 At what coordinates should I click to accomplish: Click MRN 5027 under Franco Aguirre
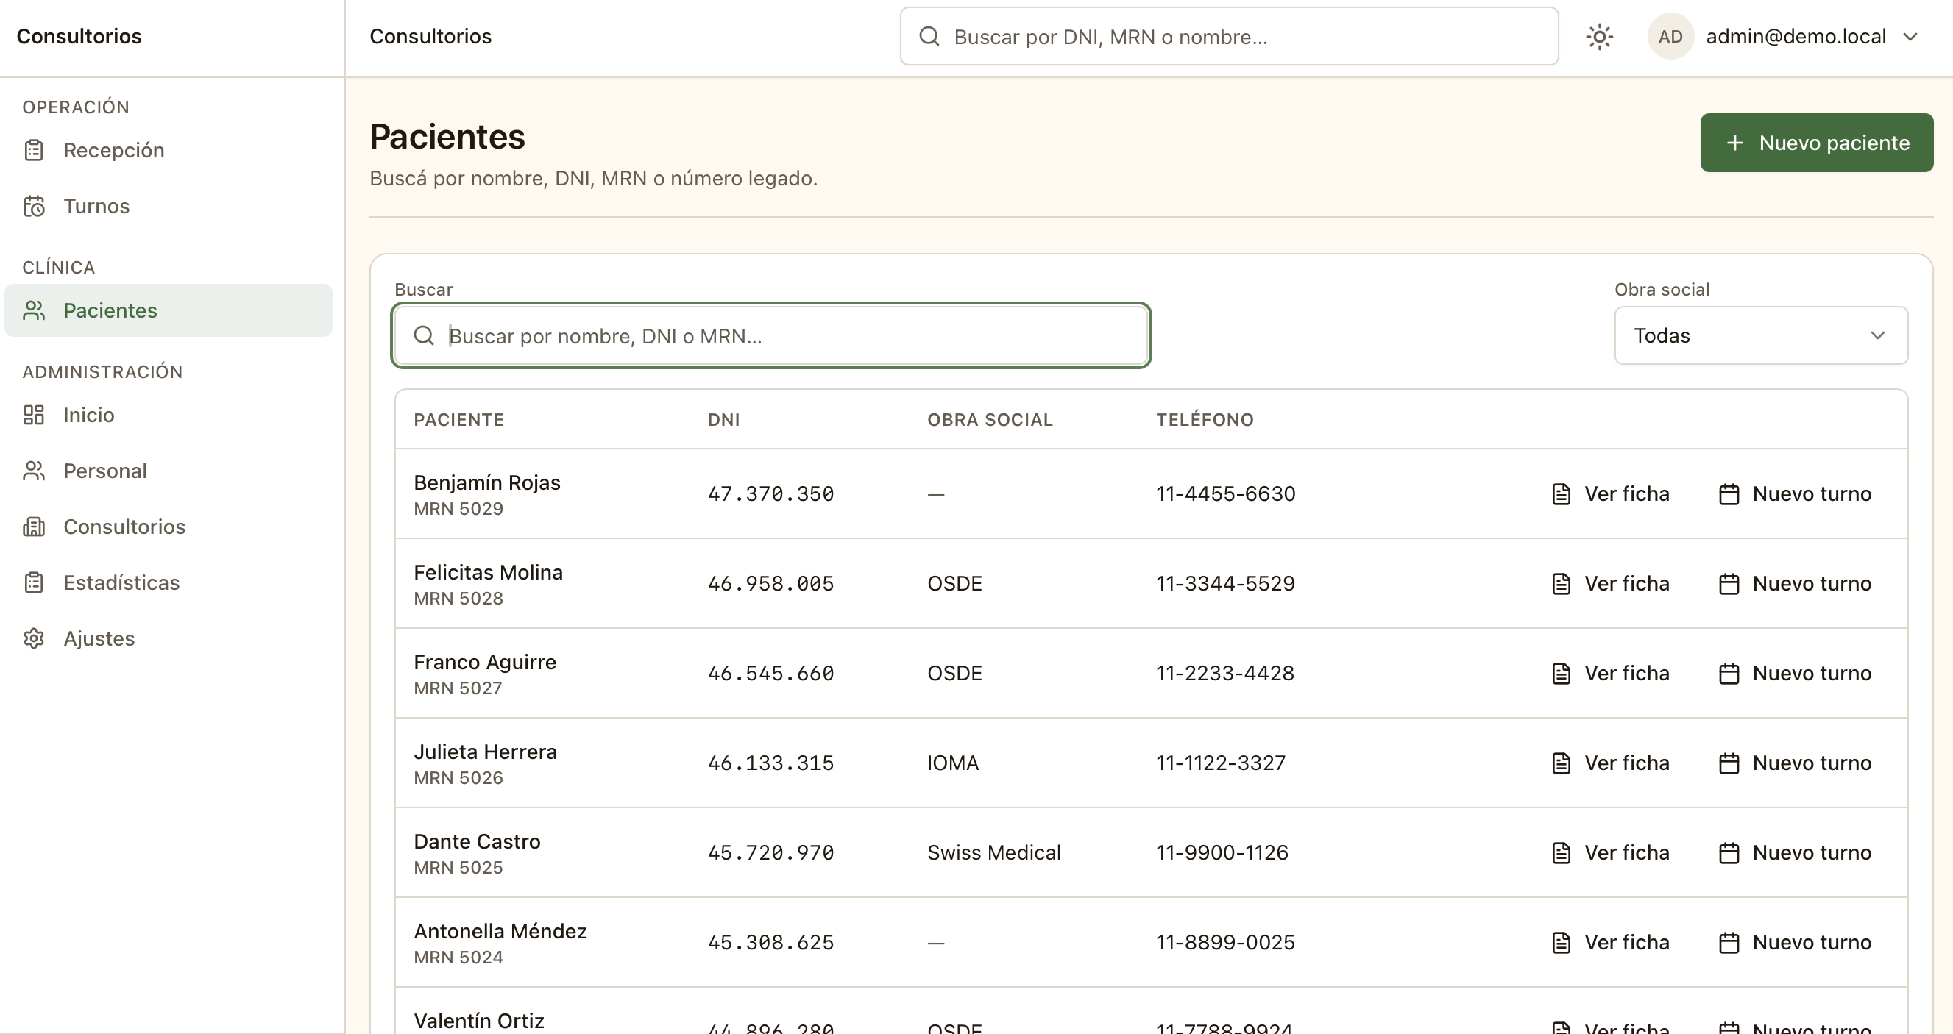coord(458,688)
